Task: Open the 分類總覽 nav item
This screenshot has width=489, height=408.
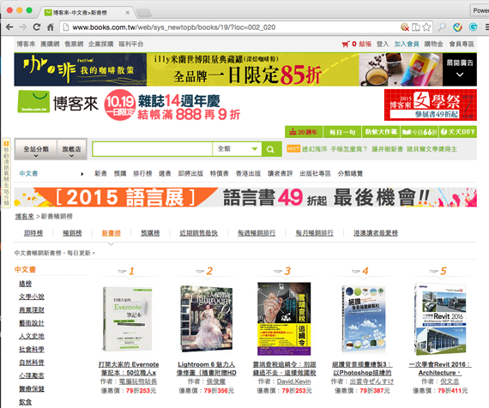Action: click(350, 174)
